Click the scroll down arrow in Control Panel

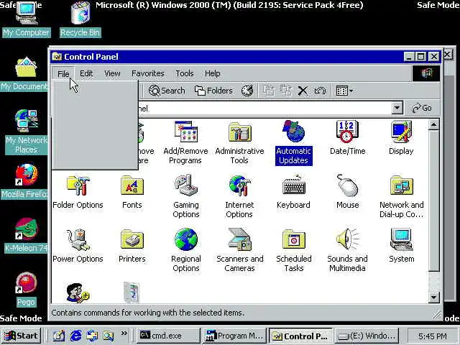point(433,298)
